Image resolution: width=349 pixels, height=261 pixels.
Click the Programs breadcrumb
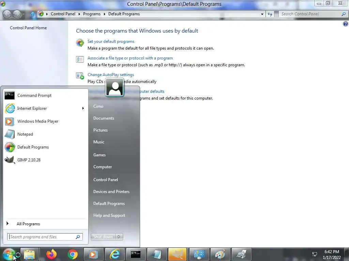click(x=92, y=14)
